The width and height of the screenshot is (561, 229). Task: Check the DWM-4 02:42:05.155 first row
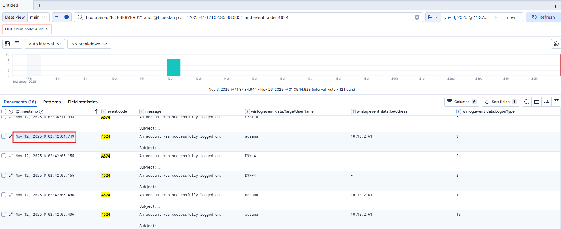pos(4,156)
